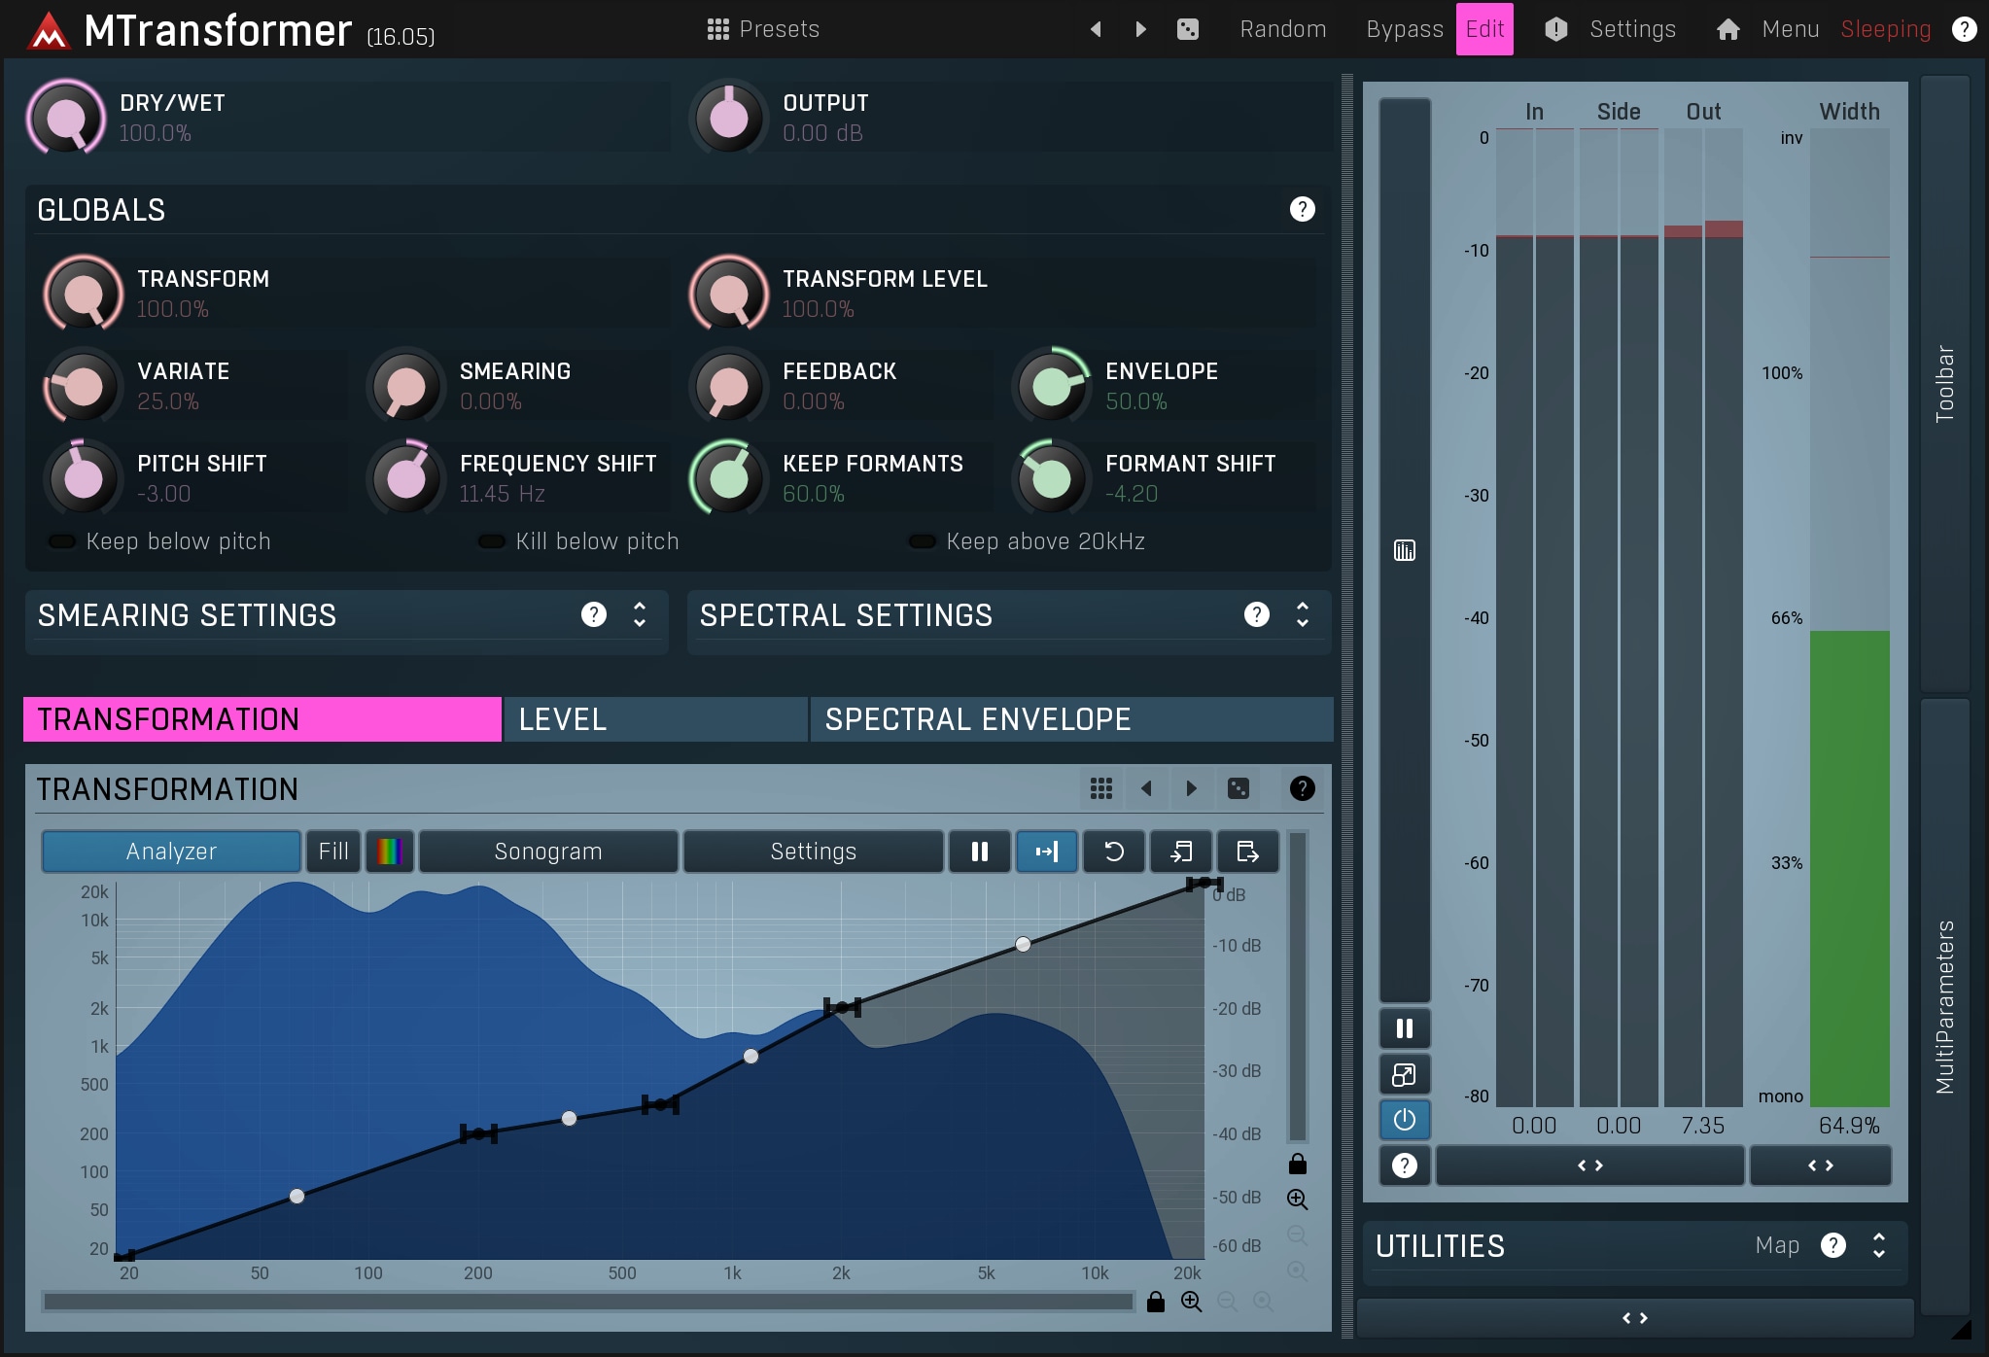Click the graph import/paste icon
The image size is (1989, 1357).
pos(1181,852)
